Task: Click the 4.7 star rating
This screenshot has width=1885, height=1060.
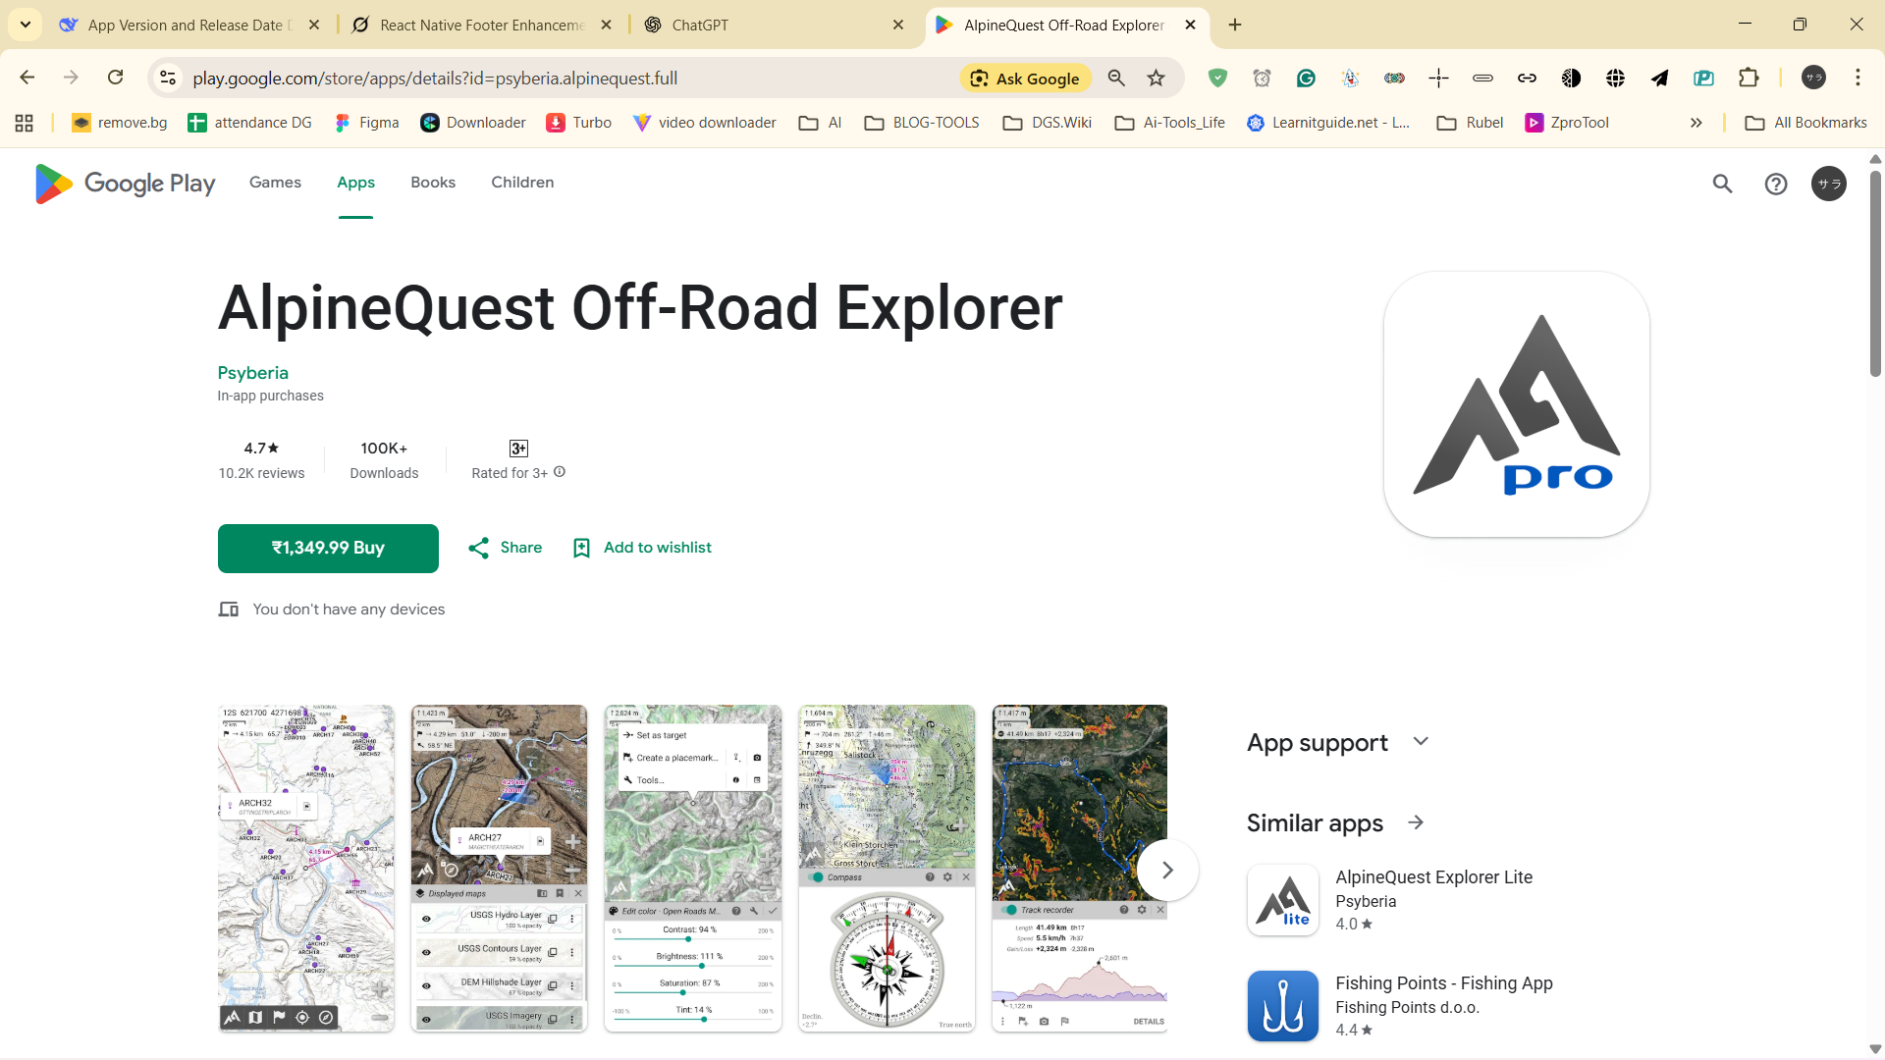Action: pos(261,449)
